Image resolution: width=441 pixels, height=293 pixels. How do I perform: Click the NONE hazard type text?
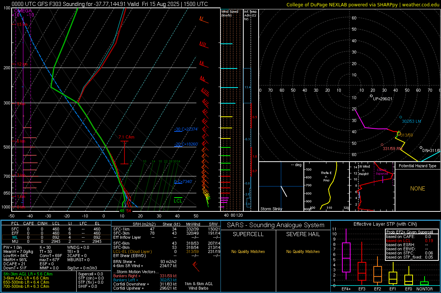417,189
